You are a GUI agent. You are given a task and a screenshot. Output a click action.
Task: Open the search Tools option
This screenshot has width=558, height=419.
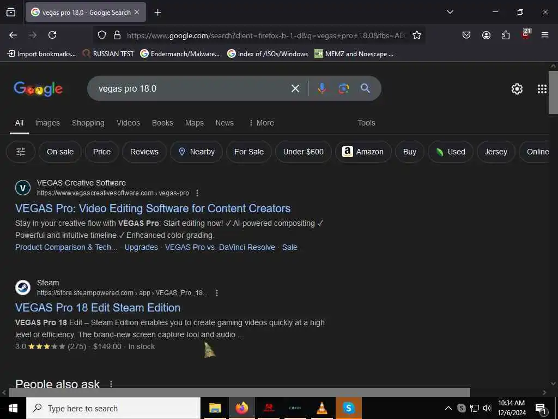366,123
